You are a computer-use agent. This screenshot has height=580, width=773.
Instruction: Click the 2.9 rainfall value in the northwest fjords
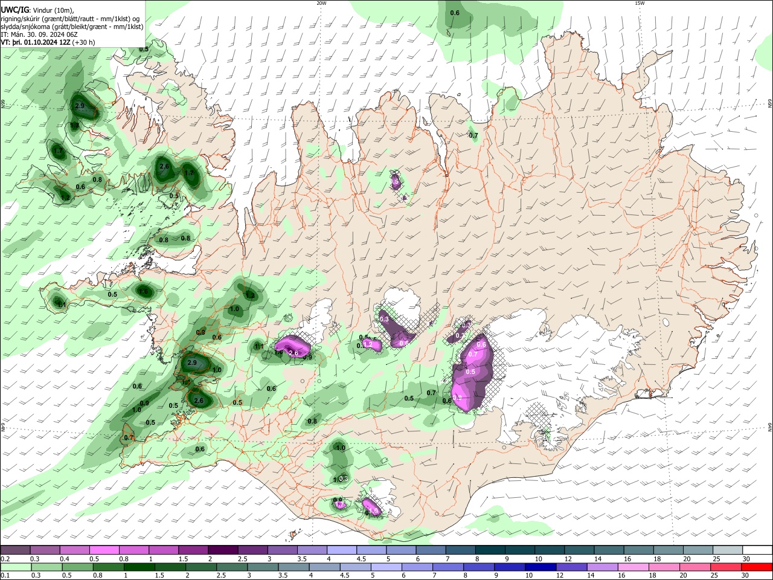(x=80, y=106)
